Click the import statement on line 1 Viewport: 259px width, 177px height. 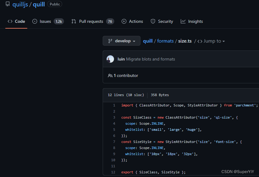[190, 105]
